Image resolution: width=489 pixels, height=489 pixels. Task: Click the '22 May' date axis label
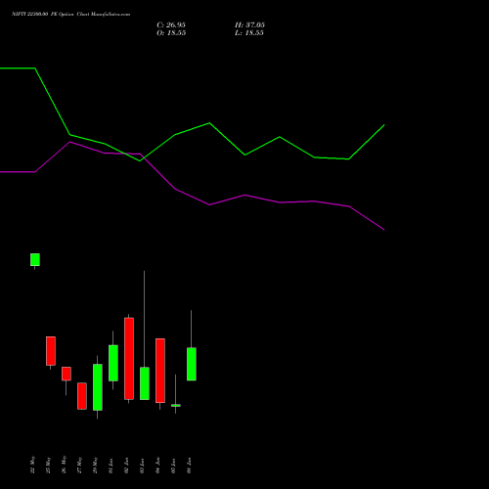point(32,465)
